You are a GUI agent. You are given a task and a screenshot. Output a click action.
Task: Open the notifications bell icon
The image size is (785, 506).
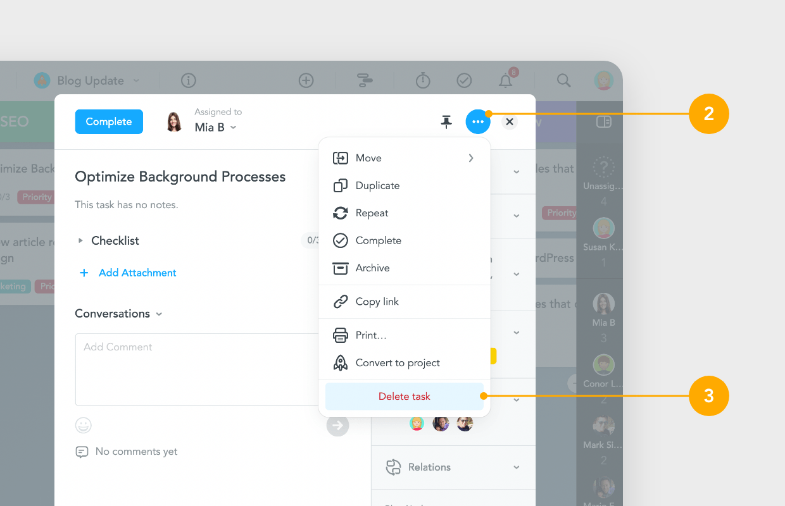pos(505,80)
